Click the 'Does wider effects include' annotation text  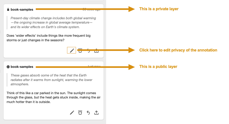[x=48, y=38]
